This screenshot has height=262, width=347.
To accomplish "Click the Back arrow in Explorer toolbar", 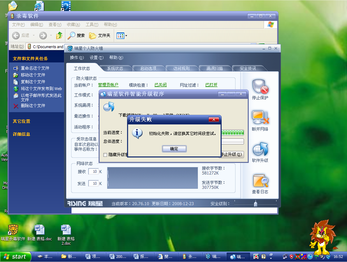I will (16, 35).
